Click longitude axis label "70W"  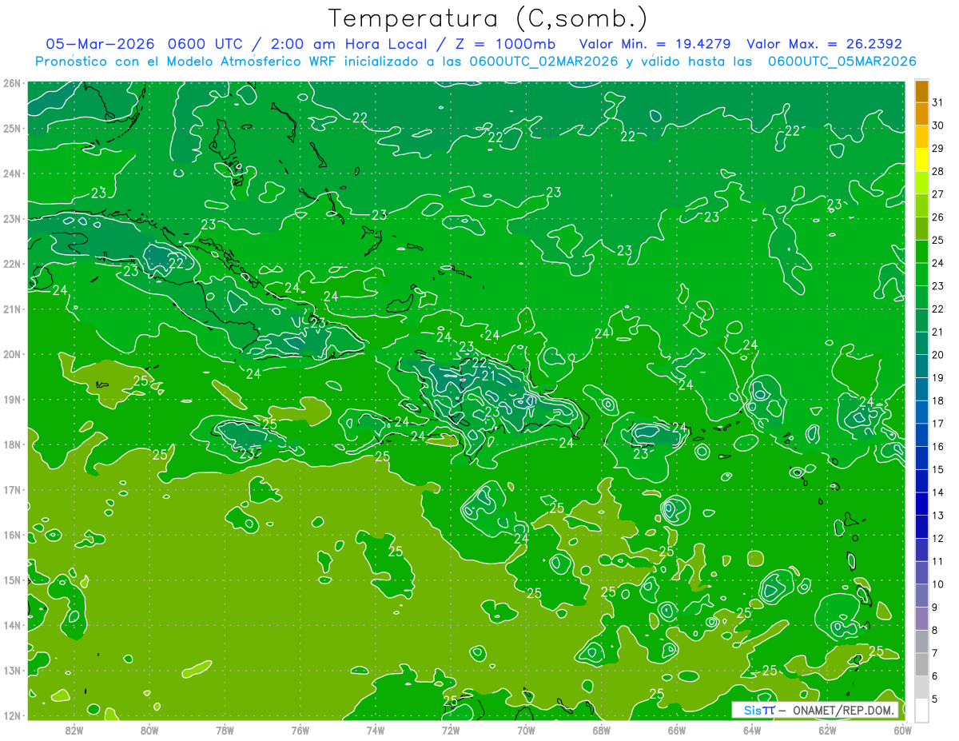[x=526, y=730]
